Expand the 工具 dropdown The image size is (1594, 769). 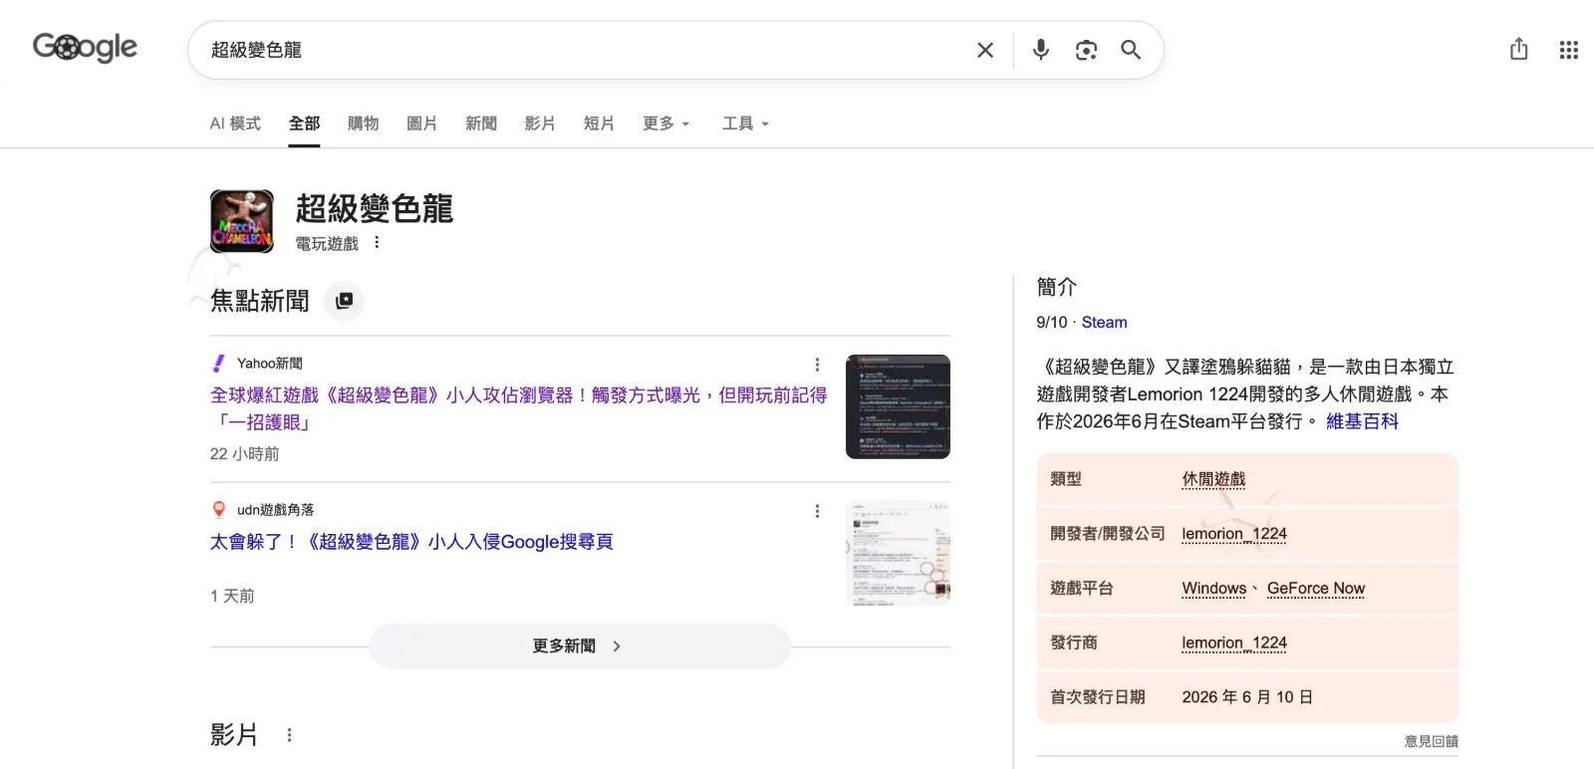(746, 124)
